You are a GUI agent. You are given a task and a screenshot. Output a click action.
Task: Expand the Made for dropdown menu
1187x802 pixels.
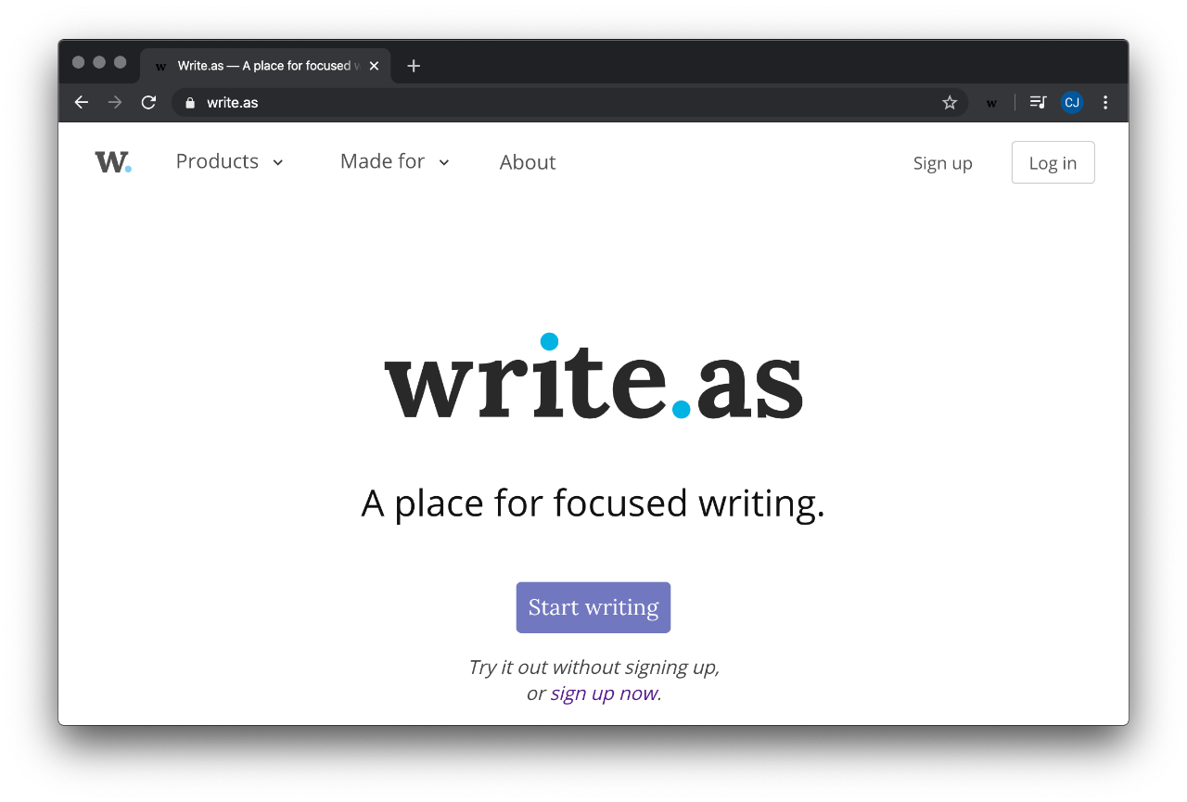click(395, 161)
